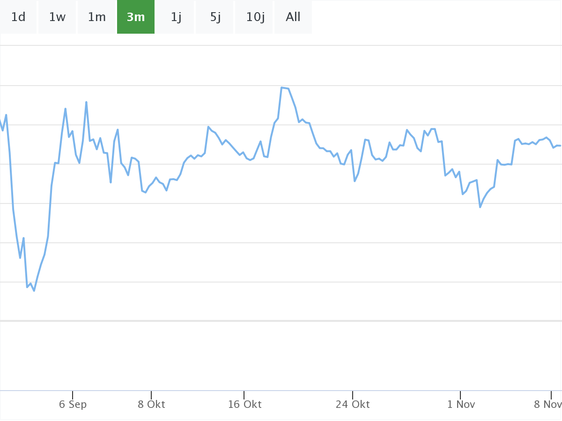This screenshot has width=562, height=421.
Task: Click the right end of the price line
Action: tap(560, 146)
